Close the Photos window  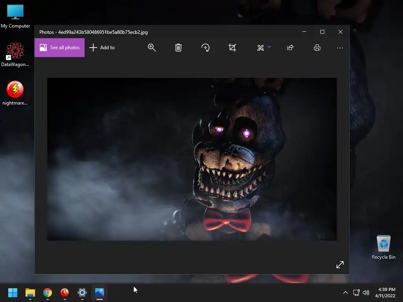[x=340, y=32]
